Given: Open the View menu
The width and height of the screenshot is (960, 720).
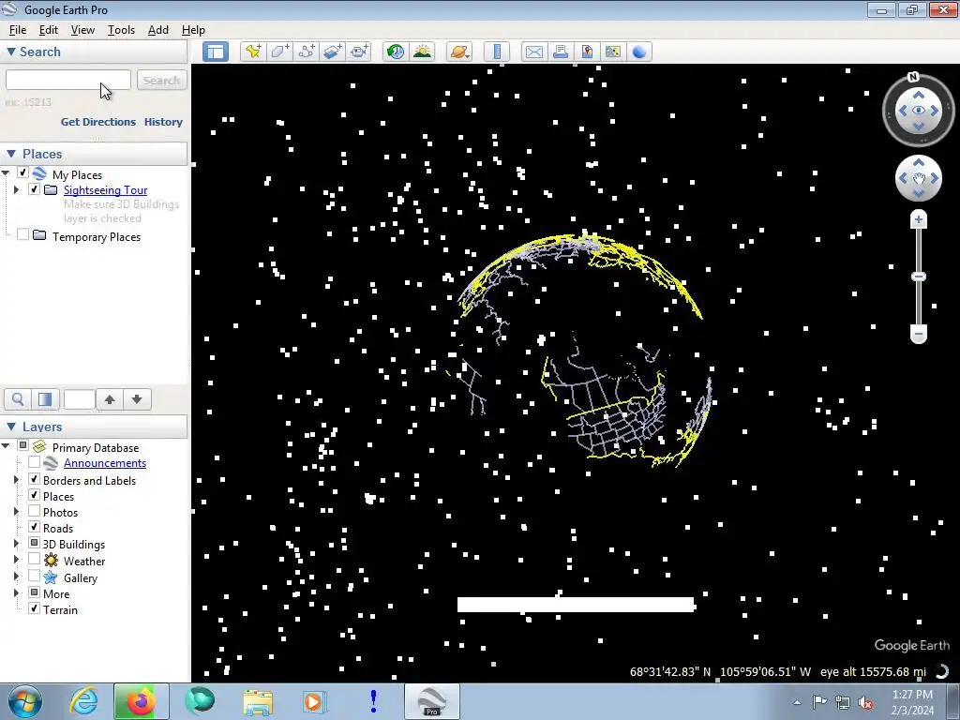Looking at the screenshot, I should point(82,30).
